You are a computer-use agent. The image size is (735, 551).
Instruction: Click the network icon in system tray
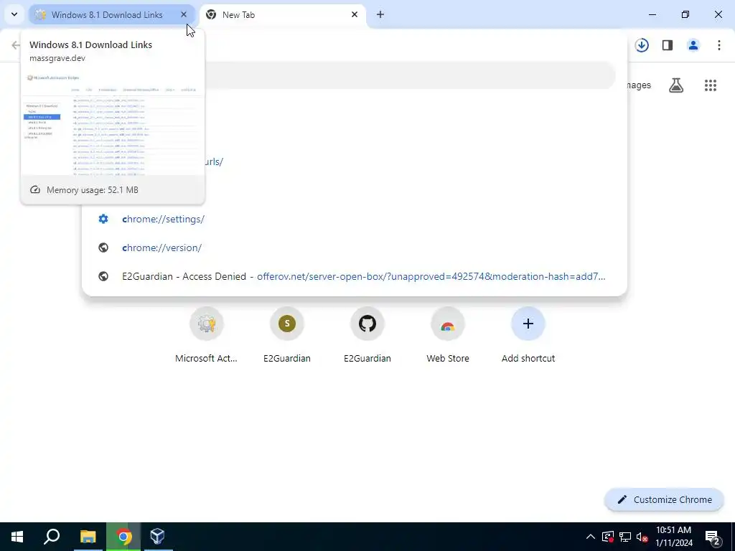(625, 537)
